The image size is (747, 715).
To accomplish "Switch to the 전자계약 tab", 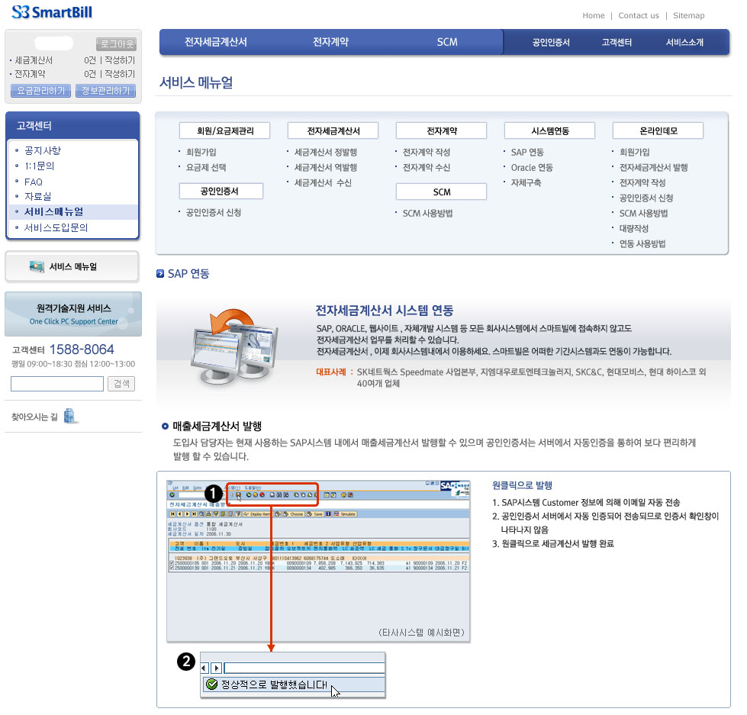I will [x=330, y=42].
